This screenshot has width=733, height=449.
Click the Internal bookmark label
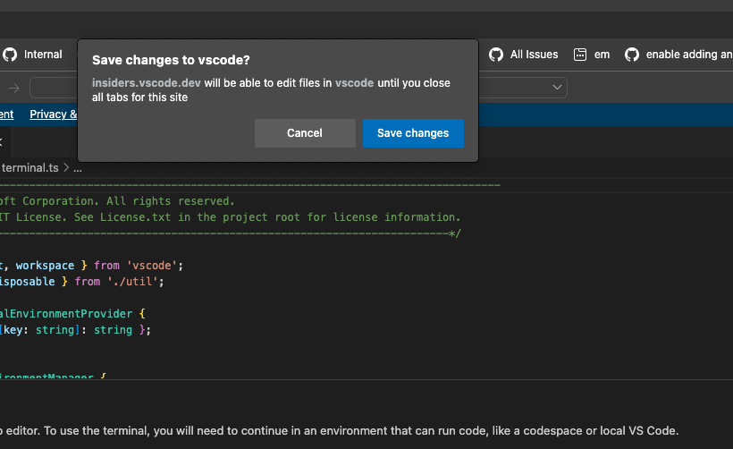[43, 55]
